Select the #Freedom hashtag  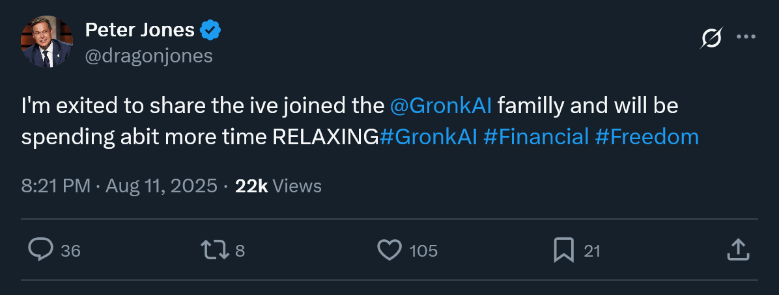point(646,136)
